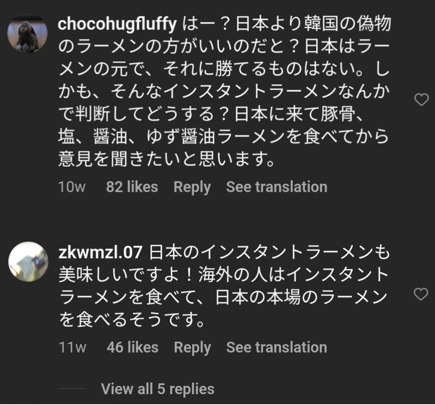
Task: Click the phrase 日本より韓国の偽物 in first comment
Action: (314, 25)
